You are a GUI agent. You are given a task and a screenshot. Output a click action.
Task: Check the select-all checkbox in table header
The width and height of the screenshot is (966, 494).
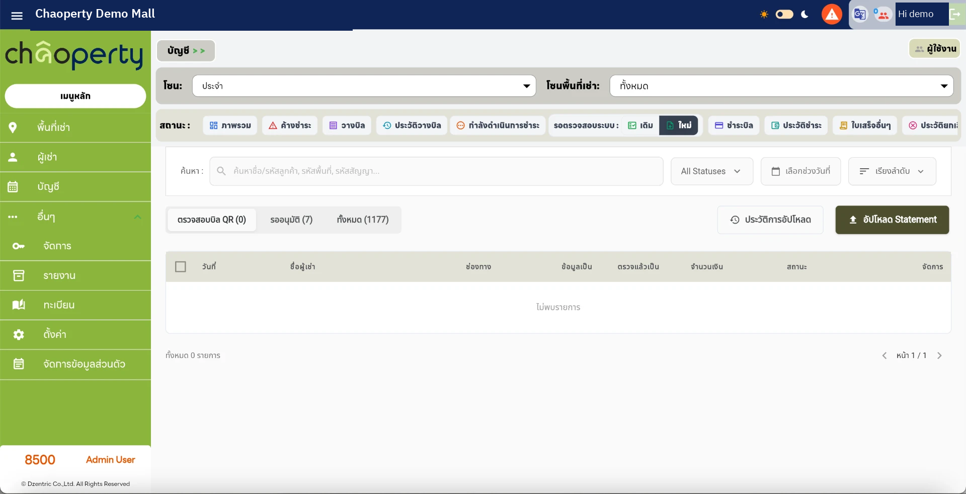(181, 266)
